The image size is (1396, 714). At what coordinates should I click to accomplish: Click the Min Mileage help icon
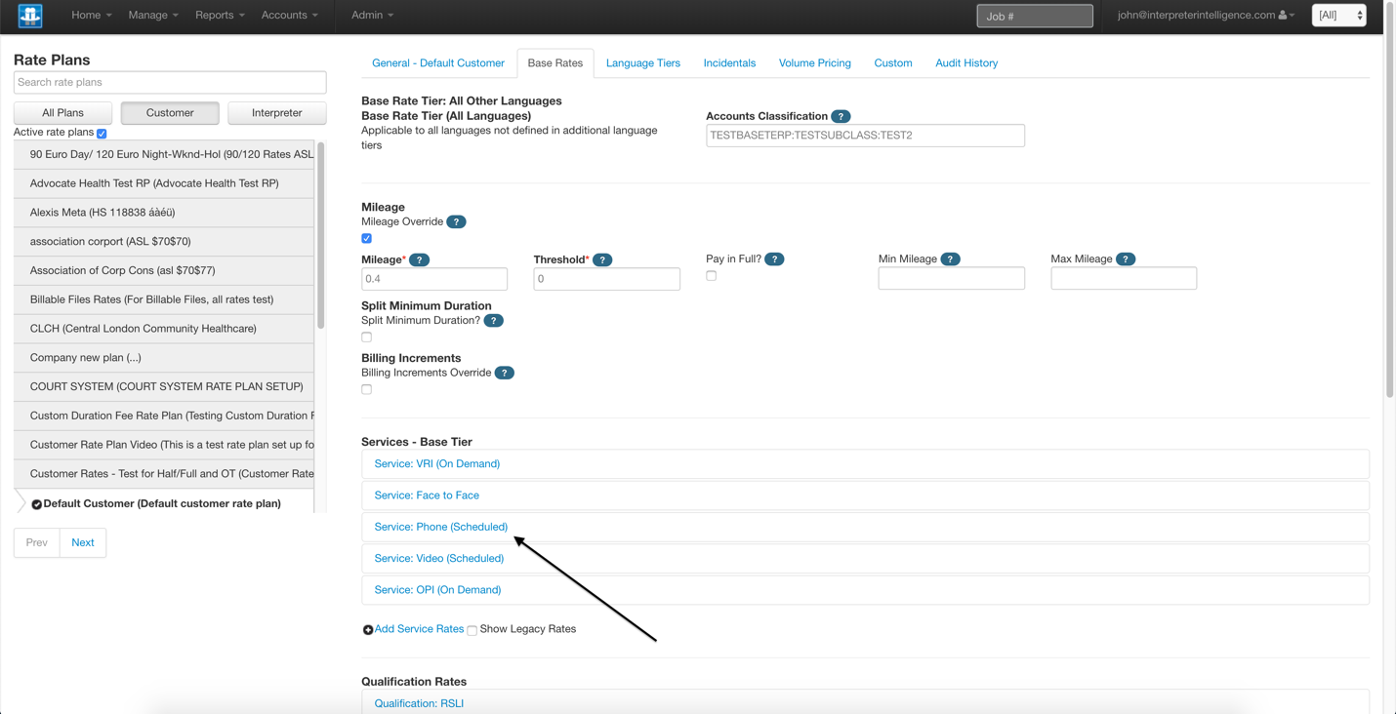point(949,258)
